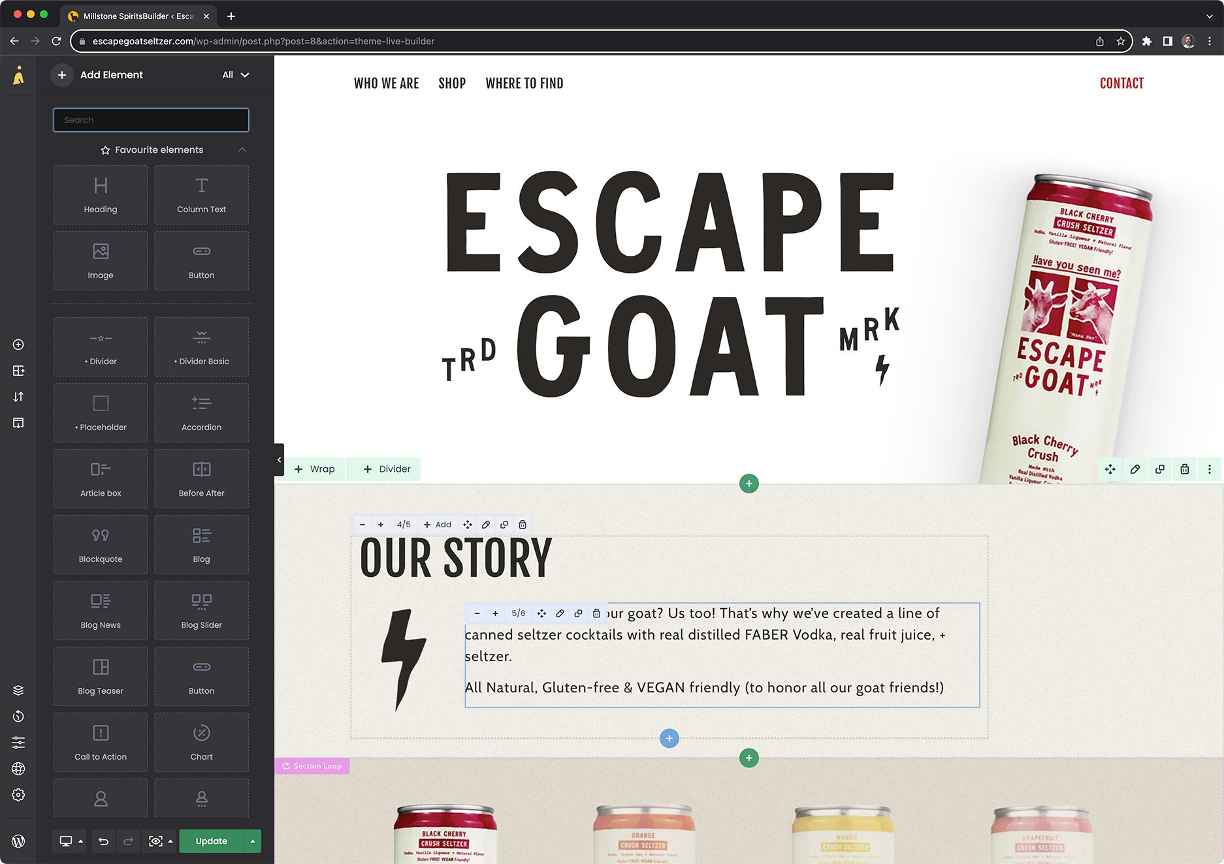Undo the last change

[x=103, y=841]
